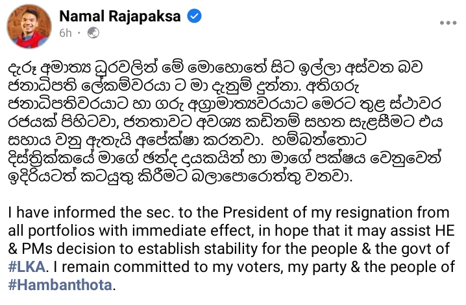This screenshot has height=305, width=466.
Task: Open Namal Rajapaksa's profile picture
Action: tap(29, 26)
